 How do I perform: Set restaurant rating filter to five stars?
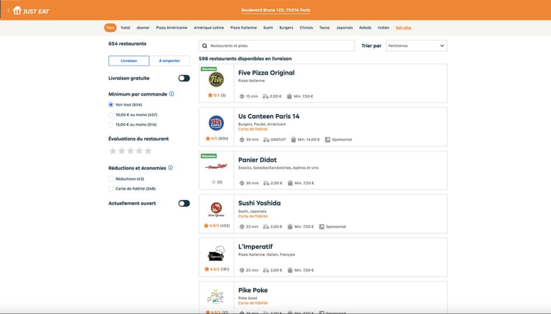coord(149,151)
